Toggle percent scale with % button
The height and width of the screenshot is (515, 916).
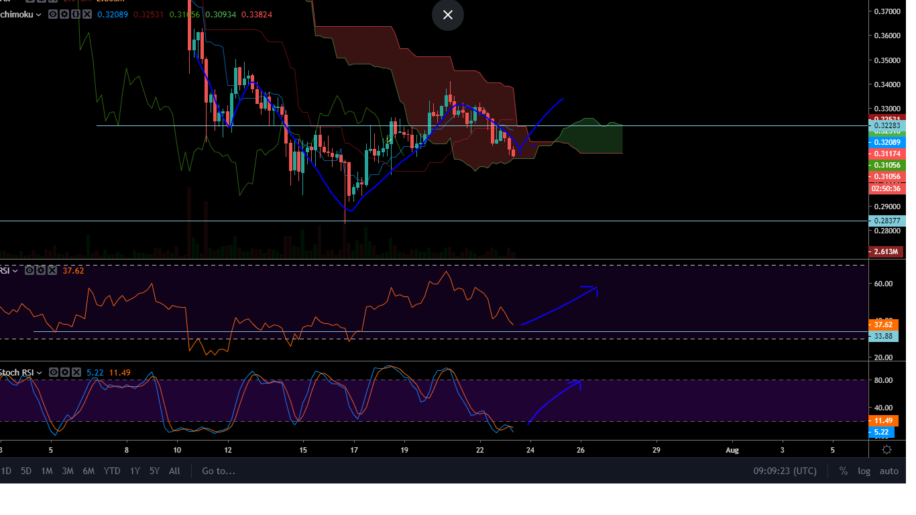[844, 471]
